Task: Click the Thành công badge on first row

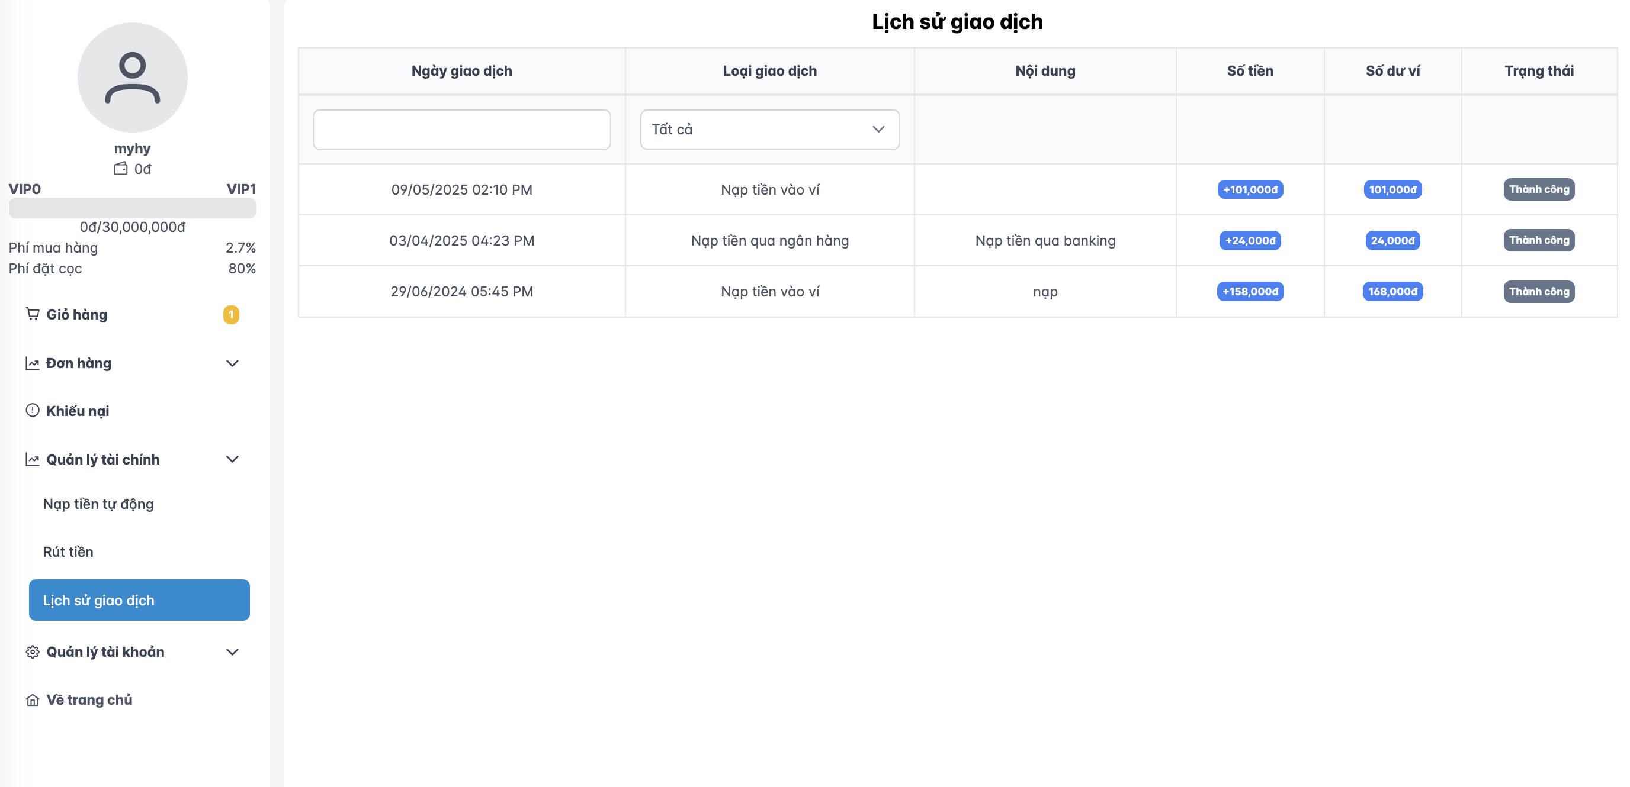Action: pyautogui.click(x=1539, y=189)
